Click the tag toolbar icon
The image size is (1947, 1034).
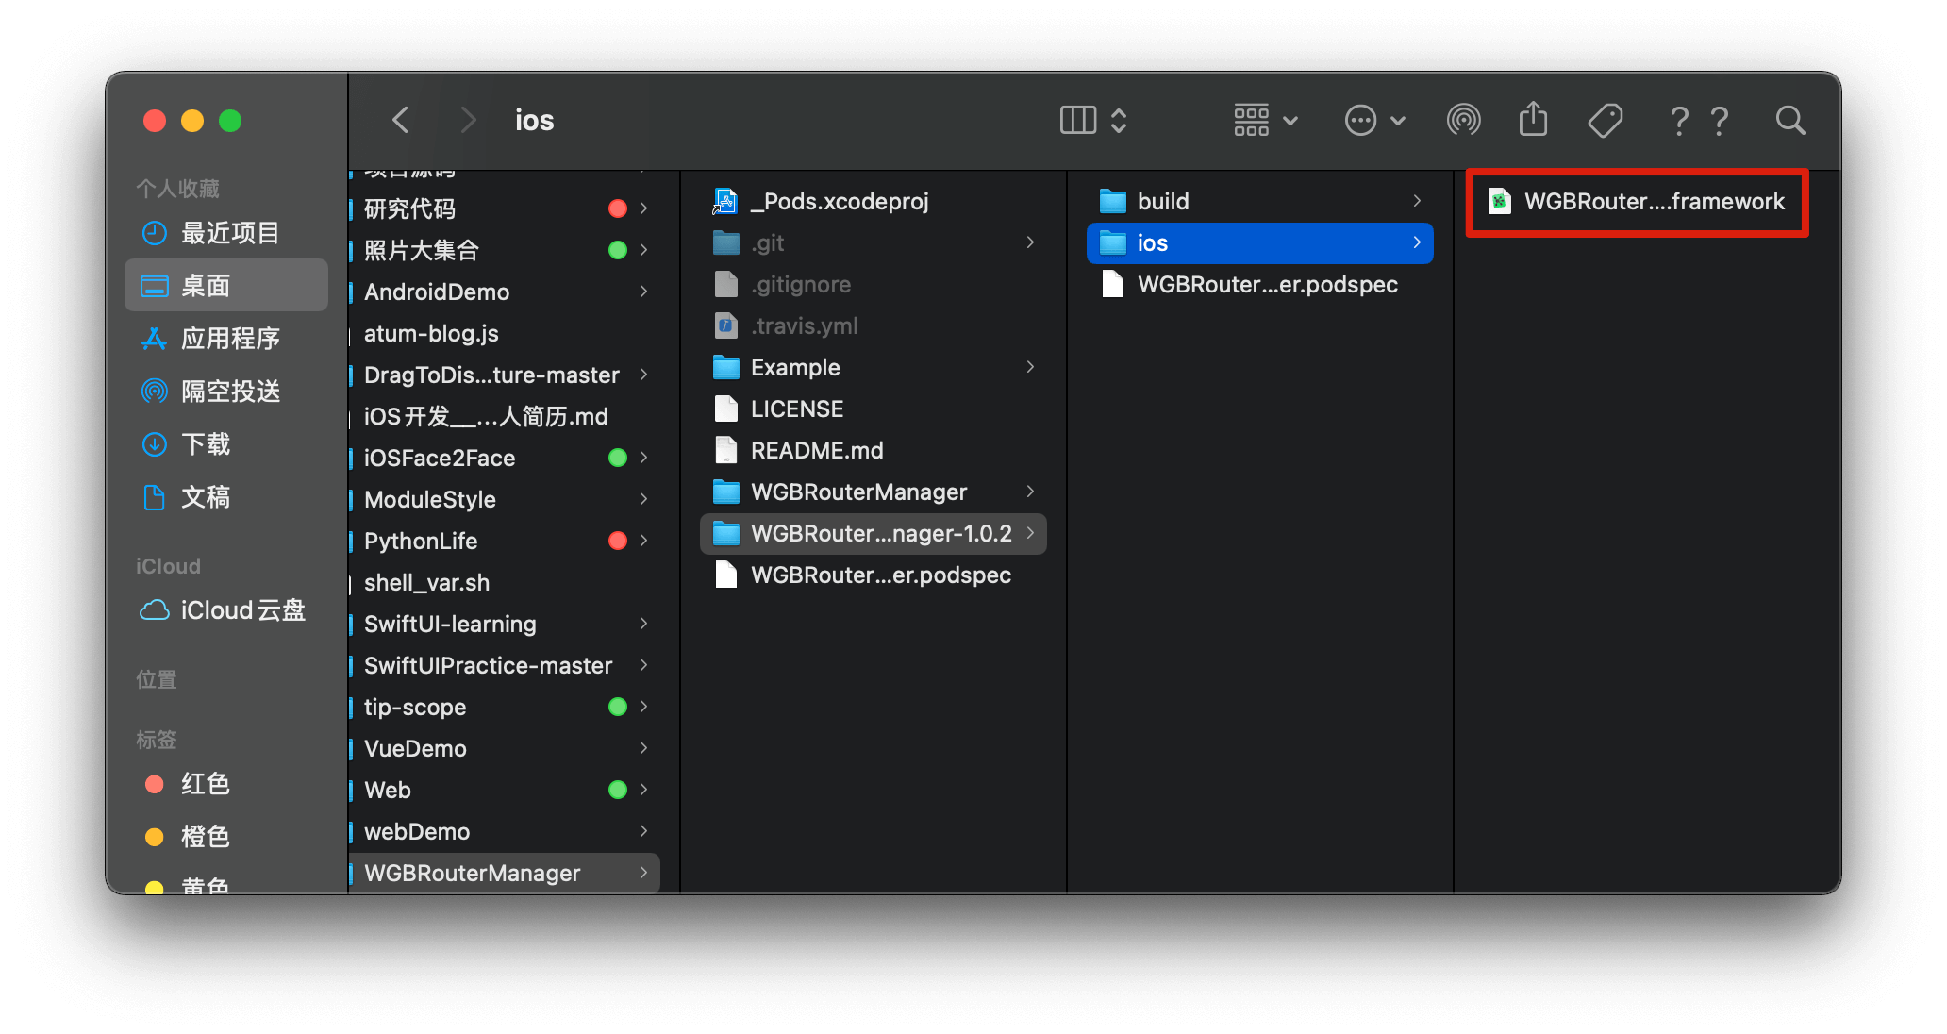coord(1605,121)
